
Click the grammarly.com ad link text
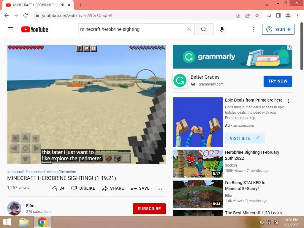pos(211,84)
